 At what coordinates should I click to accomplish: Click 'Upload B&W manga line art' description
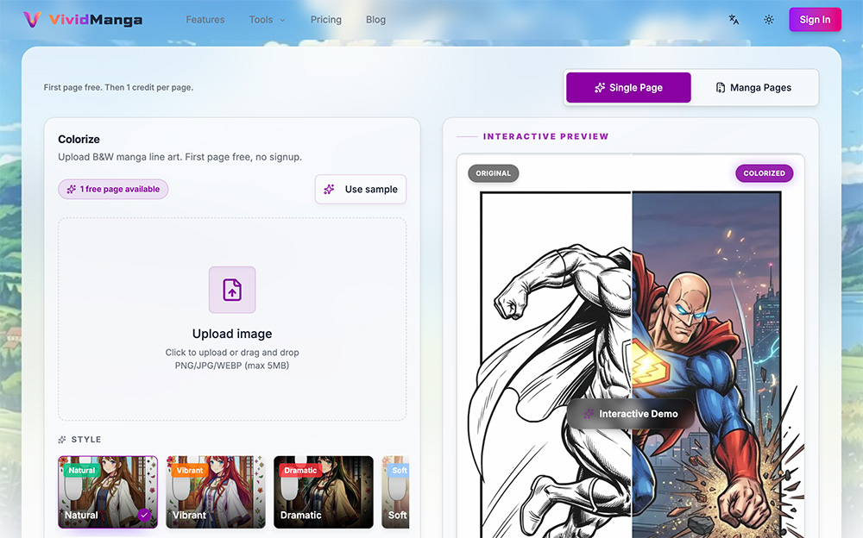pos(180,157)
